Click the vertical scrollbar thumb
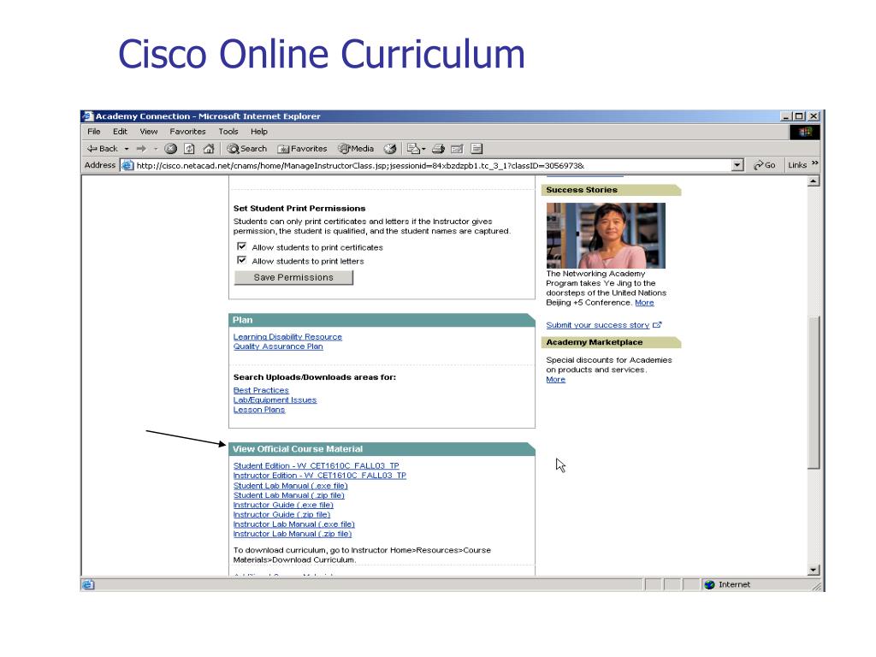This screenshot has height=657, width=876. pyautogui.click(x=814, y=392)
